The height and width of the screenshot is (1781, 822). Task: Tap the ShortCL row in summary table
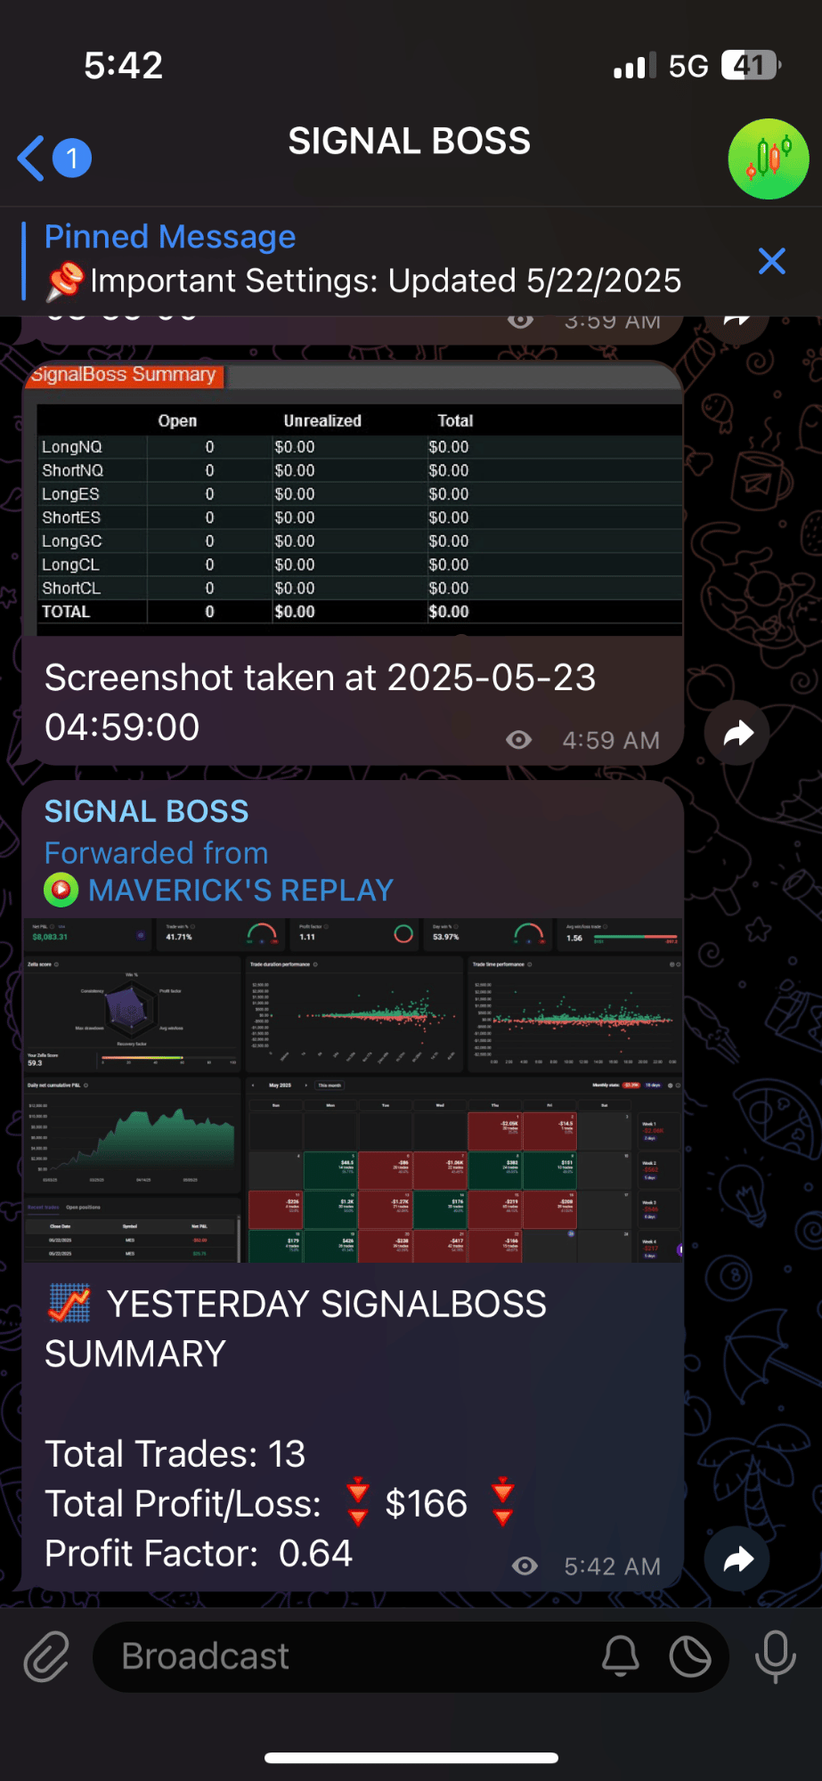click(360, 589)
